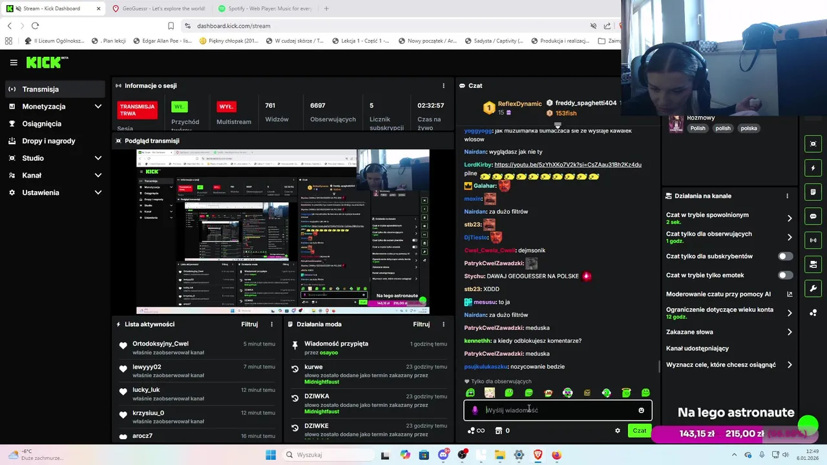Expand the Ustawienia sidebar section
Image resolution: width=827 pixels, height=465 pixels.
pyautogui.click(x=54, y=192)
